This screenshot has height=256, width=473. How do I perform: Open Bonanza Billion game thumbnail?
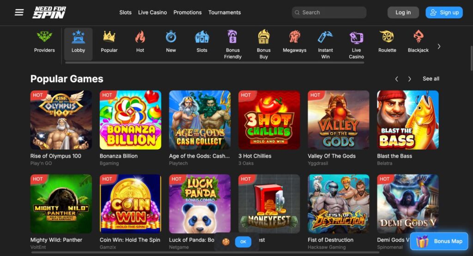tap(130, 120)
